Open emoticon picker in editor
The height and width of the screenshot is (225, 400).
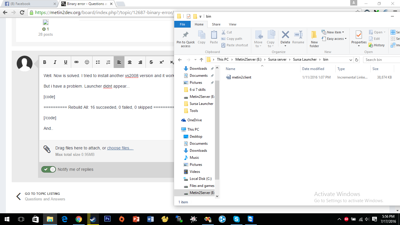tap(87, 62)
